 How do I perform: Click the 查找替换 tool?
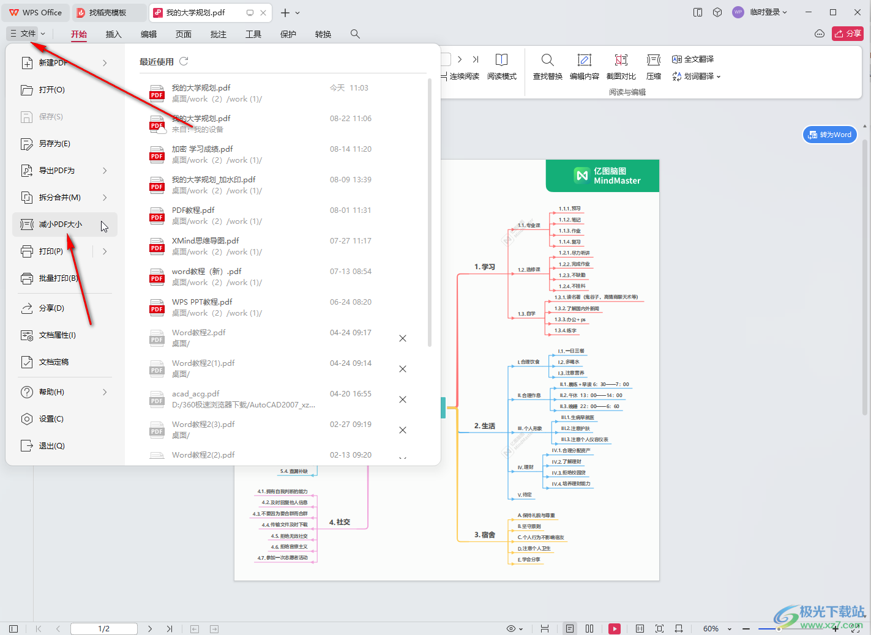point(548,67)
